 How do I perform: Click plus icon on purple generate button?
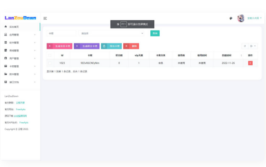77,46
